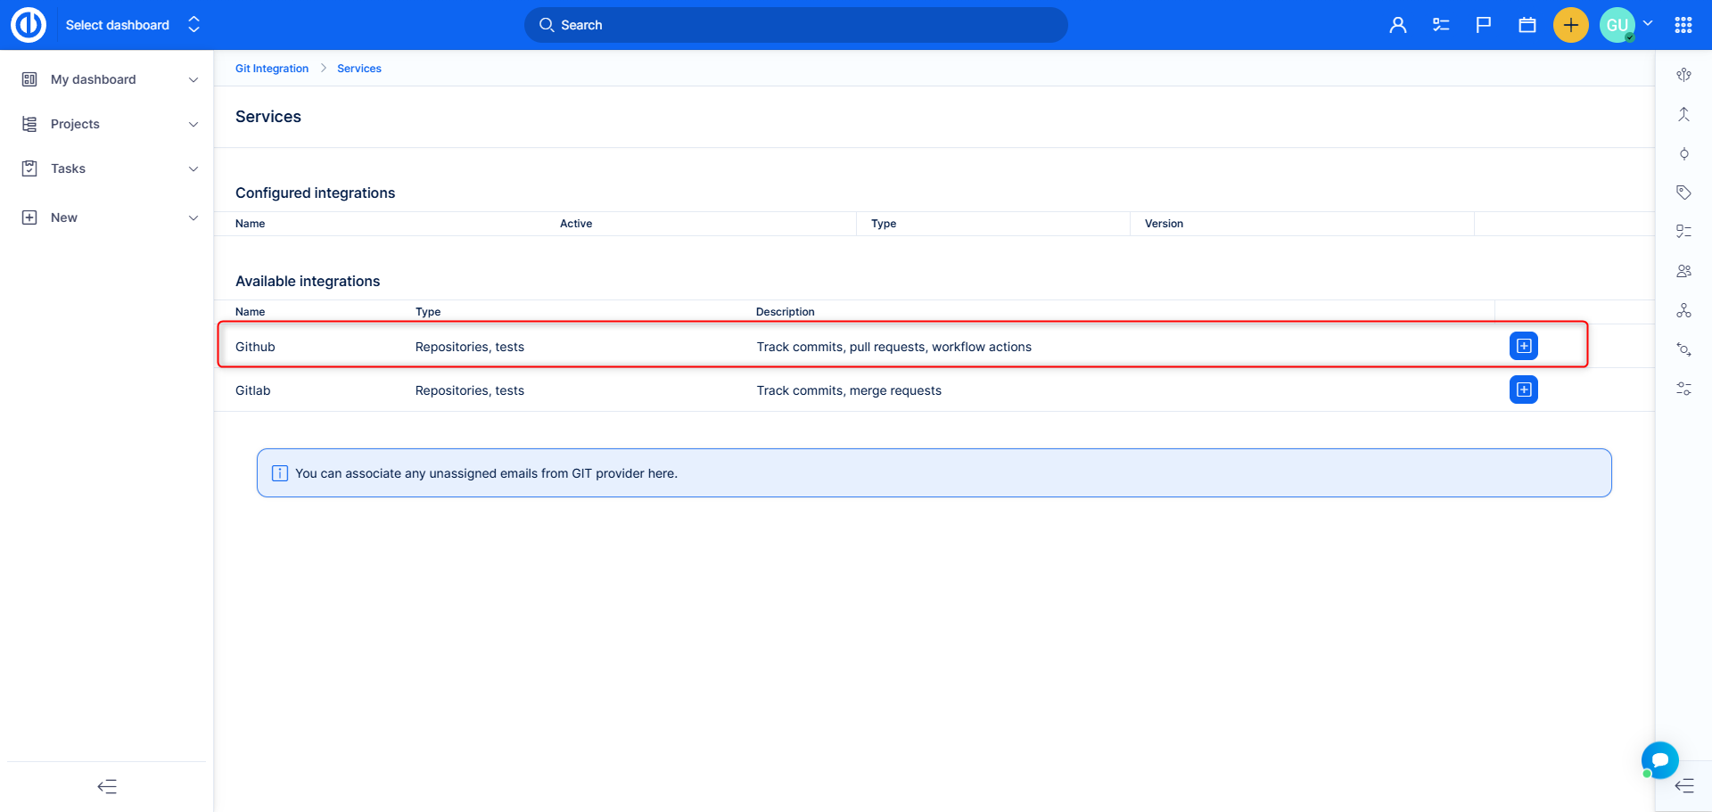This screenshot has height=812, width=1712.
Task: Open the apps grid menu icon
Action: (x=1683, y=25)
